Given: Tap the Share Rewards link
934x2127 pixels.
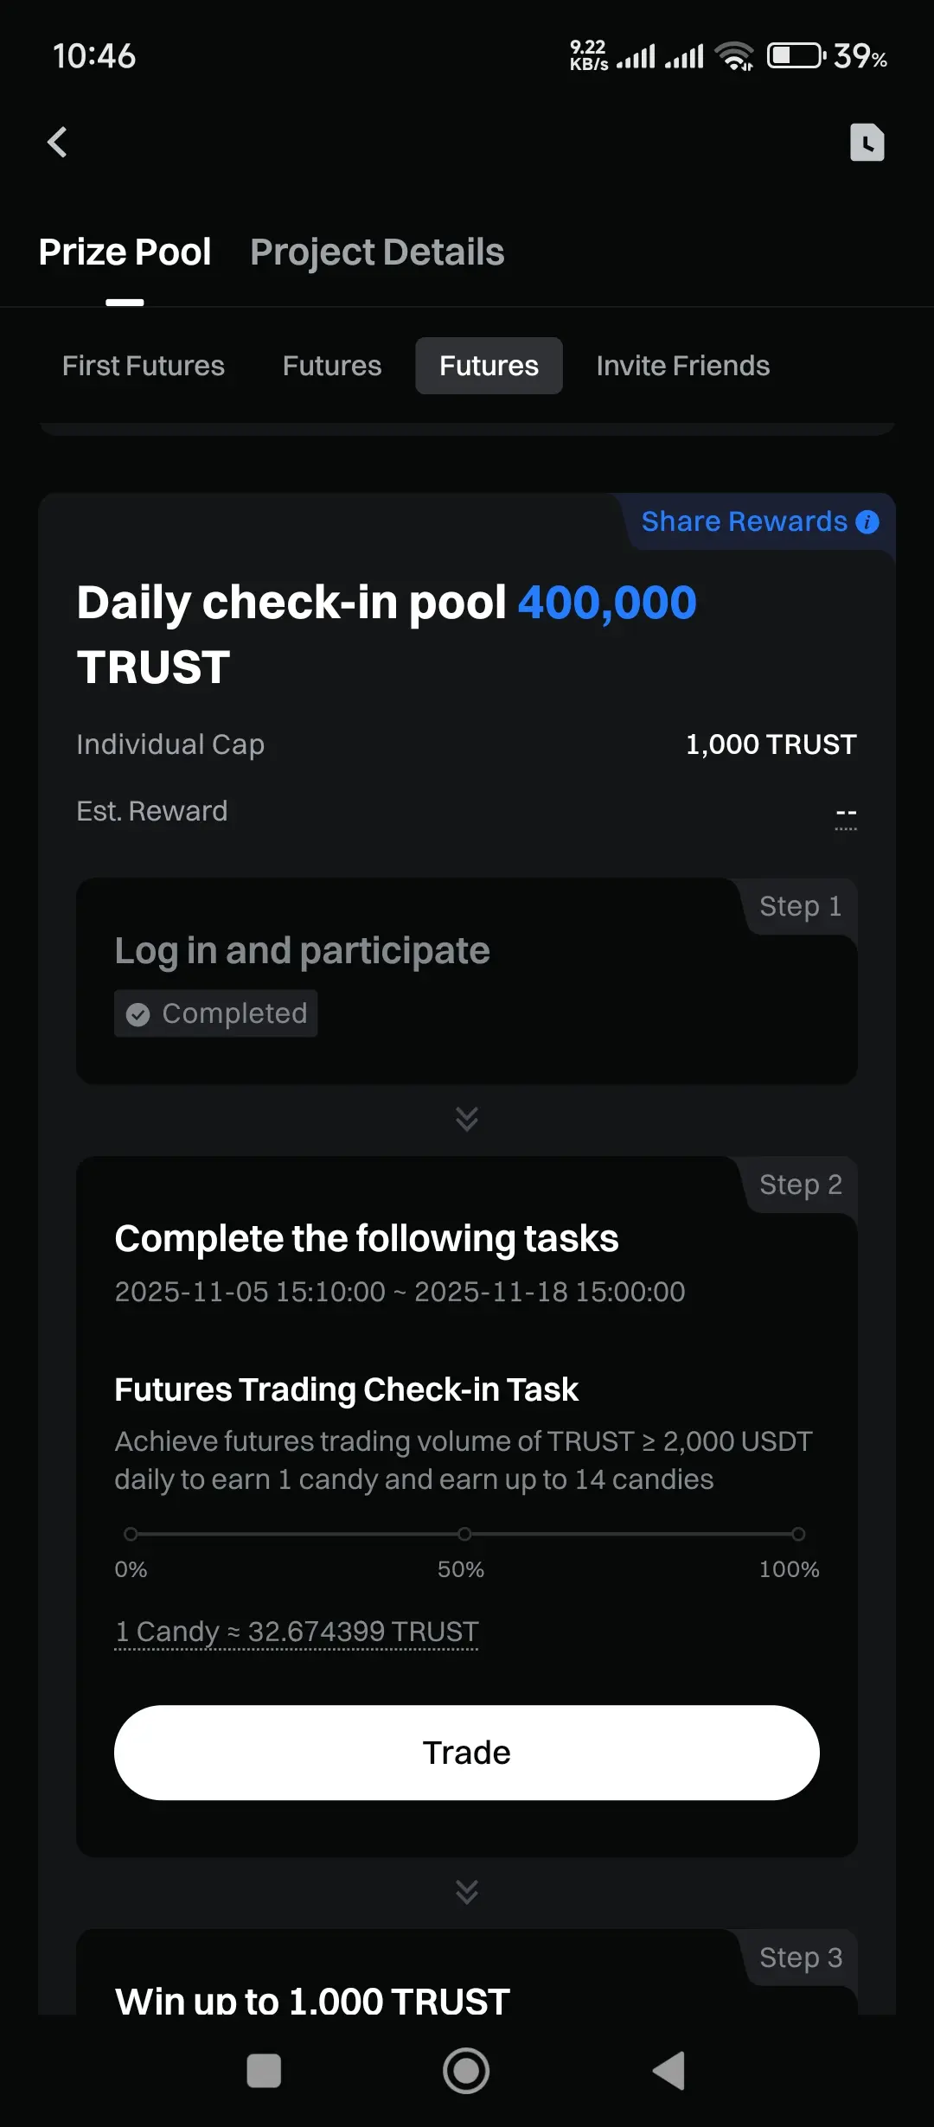Looking at the screenshot, I should pyautogui.click(x=744, y=522).
